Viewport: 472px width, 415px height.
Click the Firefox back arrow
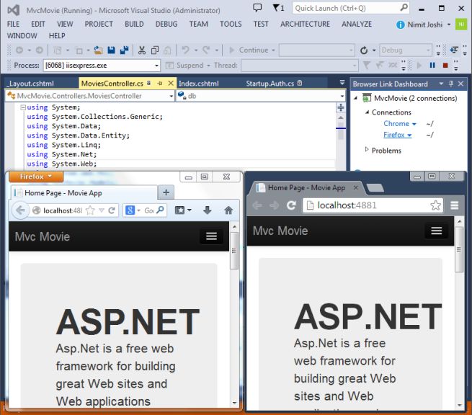20,210
